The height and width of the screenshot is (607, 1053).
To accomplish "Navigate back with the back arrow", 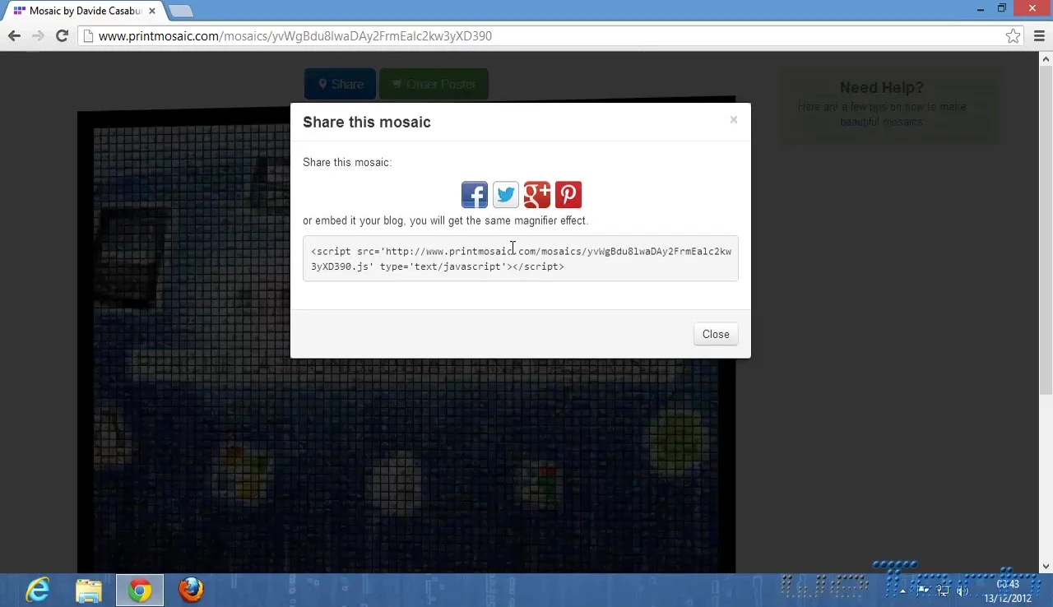I will [14, 35].
